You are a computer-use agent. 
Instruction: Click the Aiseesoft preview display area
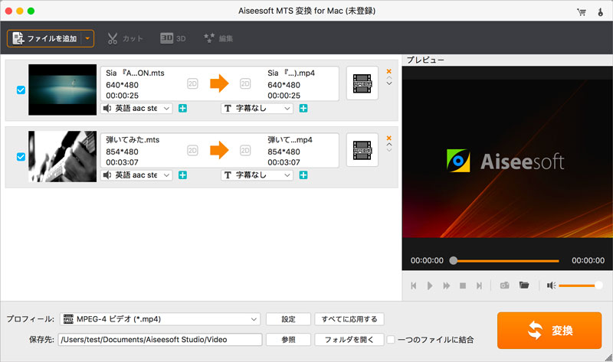coord(507,159)
